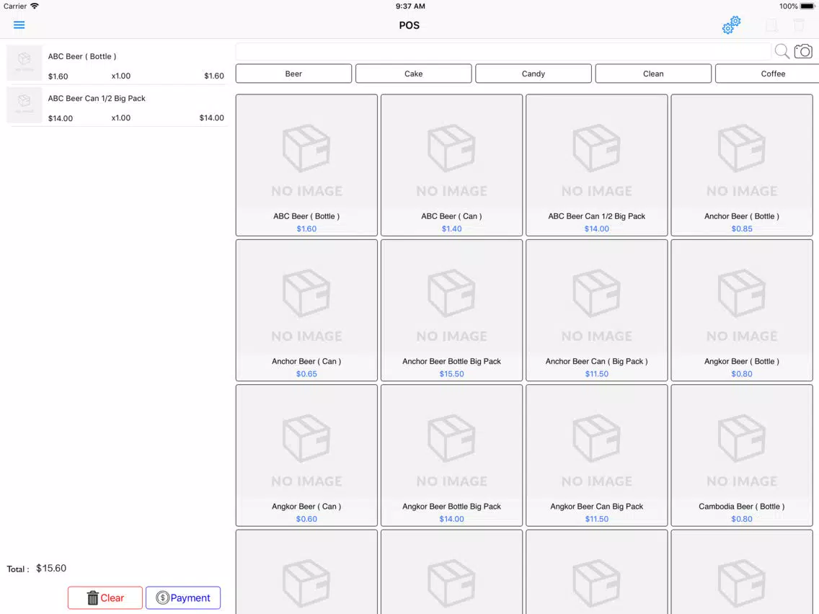Click the $0.85 price of Anchor Beer ( Bottle )
This screenshot has height=614, width=819.
[x=742, y=228]
